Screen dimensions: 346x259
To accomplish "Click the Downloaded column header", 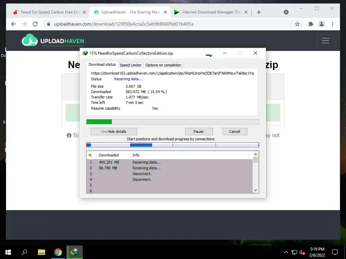I will [114, 155].
